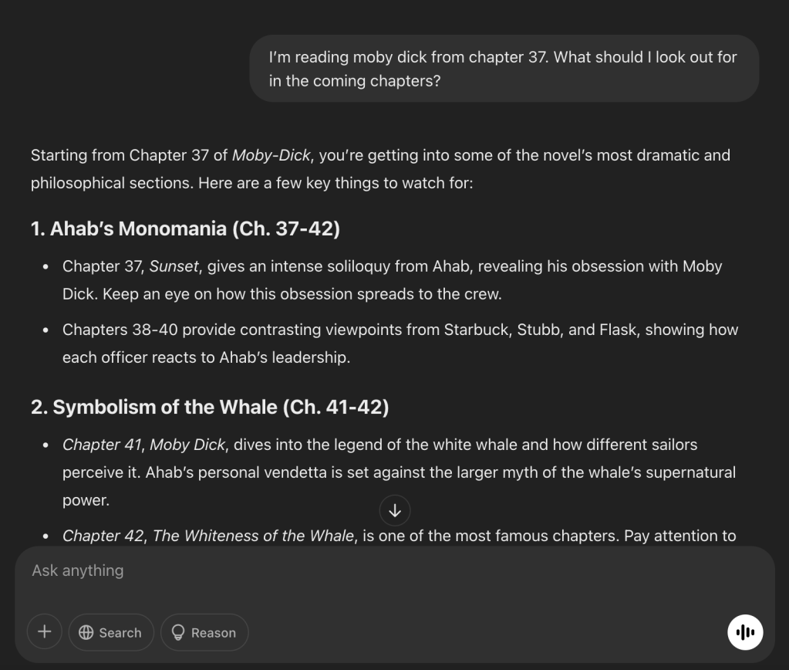Click The Whiteness of the Whale title
This screenshot has width=789, height=670.
253,536
